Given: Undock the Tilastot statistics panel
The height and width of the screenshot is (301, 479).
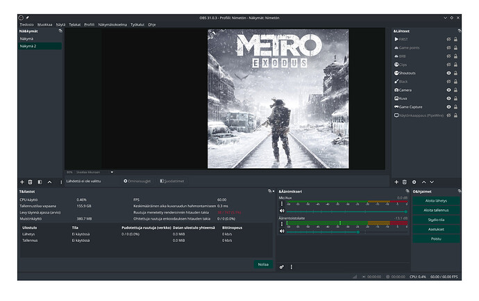Looking at the screenshot, I should (269, 191).
